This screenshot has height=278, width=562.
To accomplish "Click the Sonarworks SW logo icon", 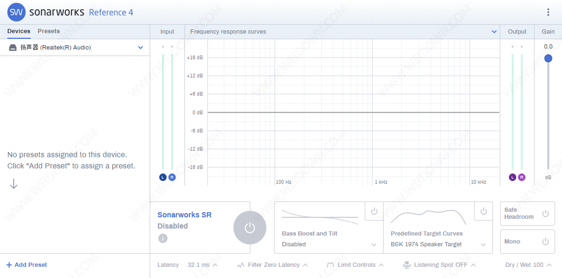I will pos(16,12).
